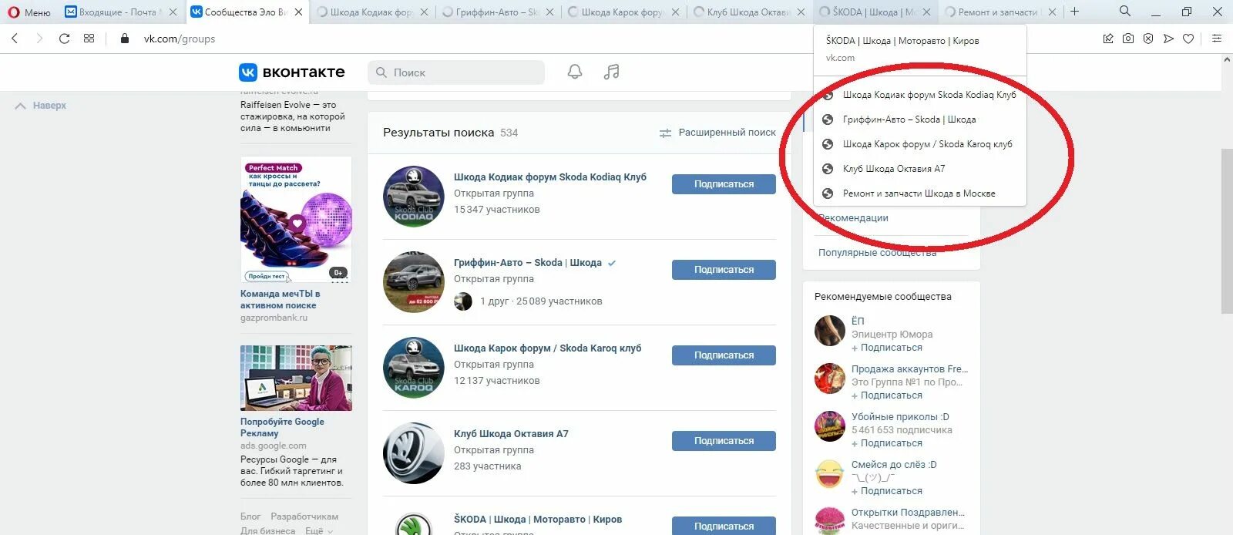Select Шкода Кодиак форум in tab list popup
Viewport: 1233px width, 535px height.
tap(920, 95)
